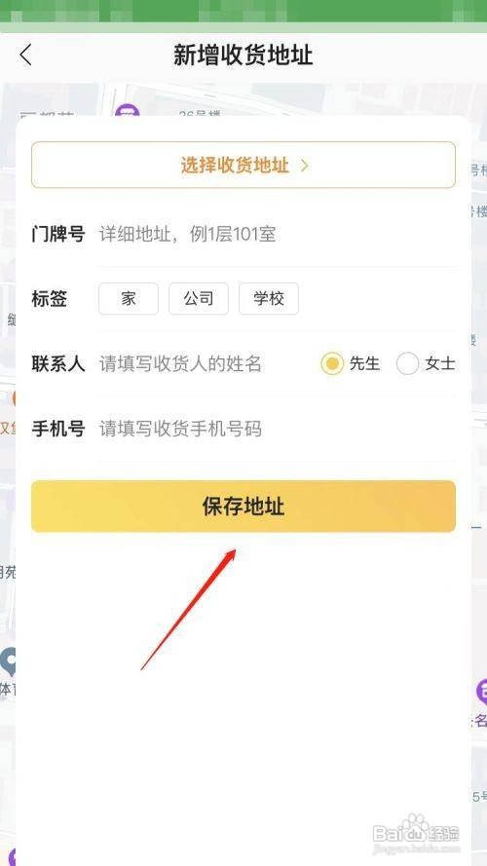Screen dimensions: 487x866
Task: Focus the 手机号 phone number field
Action: [x=278, y=430]
